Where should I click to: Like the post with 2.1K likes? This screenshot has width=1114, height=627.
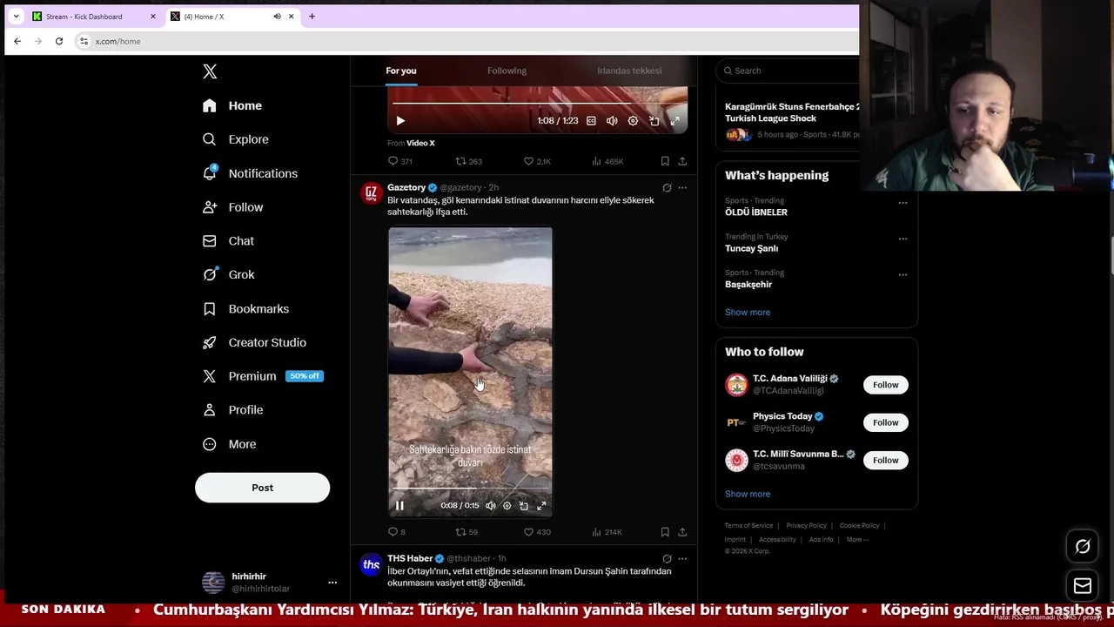click(537, 161)
